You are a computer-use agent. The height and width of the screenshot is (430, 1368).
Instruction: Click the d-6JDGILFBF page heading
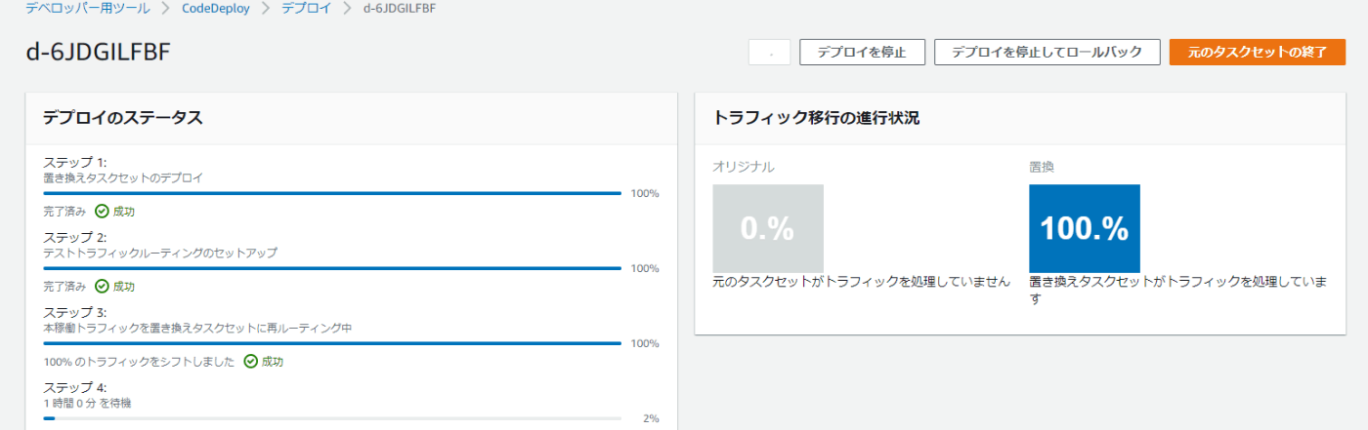point(99,52)
